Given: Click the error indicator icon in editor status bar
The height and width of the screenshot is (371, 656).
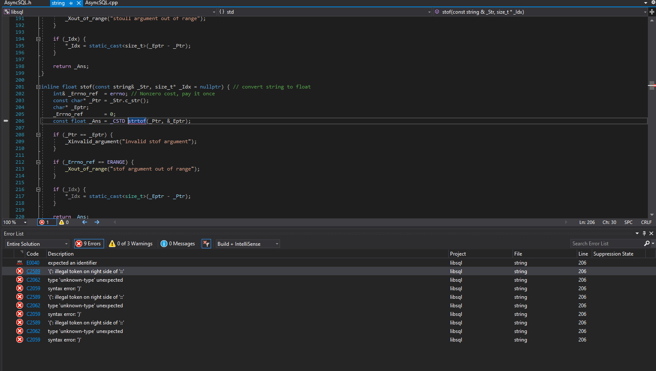Looking at the screenshot, I should pyautogui.click(x=42, y=222).
